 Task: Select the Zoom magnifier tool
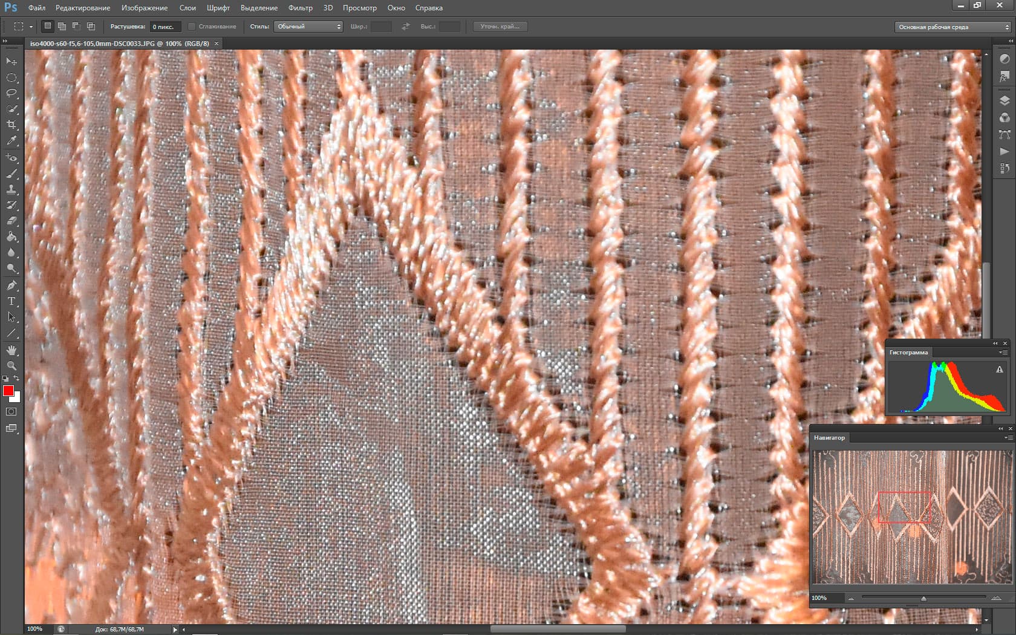coord(11,366)
